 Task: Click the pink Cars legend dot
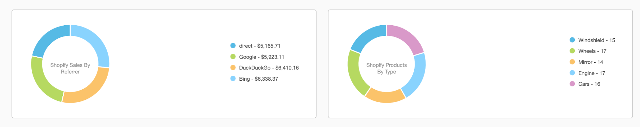572,84
